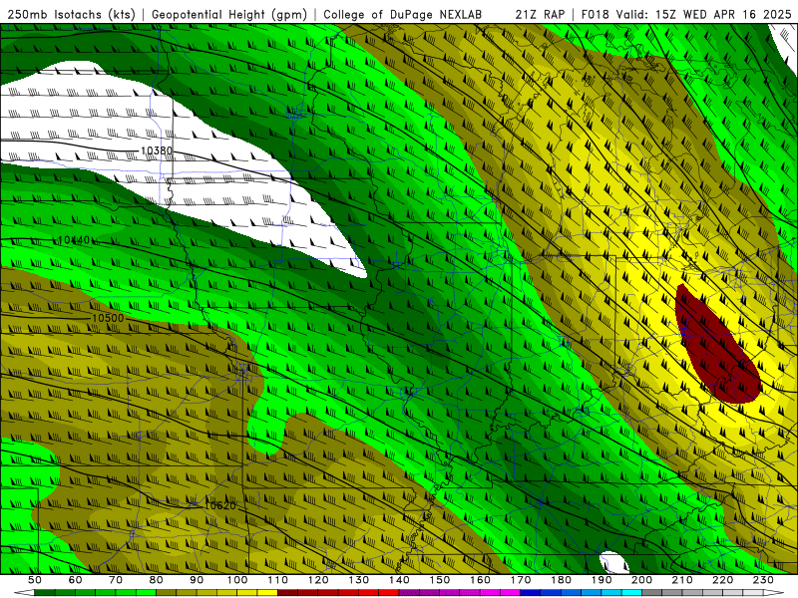This screenshot has height=598, width=798.
Task: Click the 10620 height contour label
Action: (219, 505)
